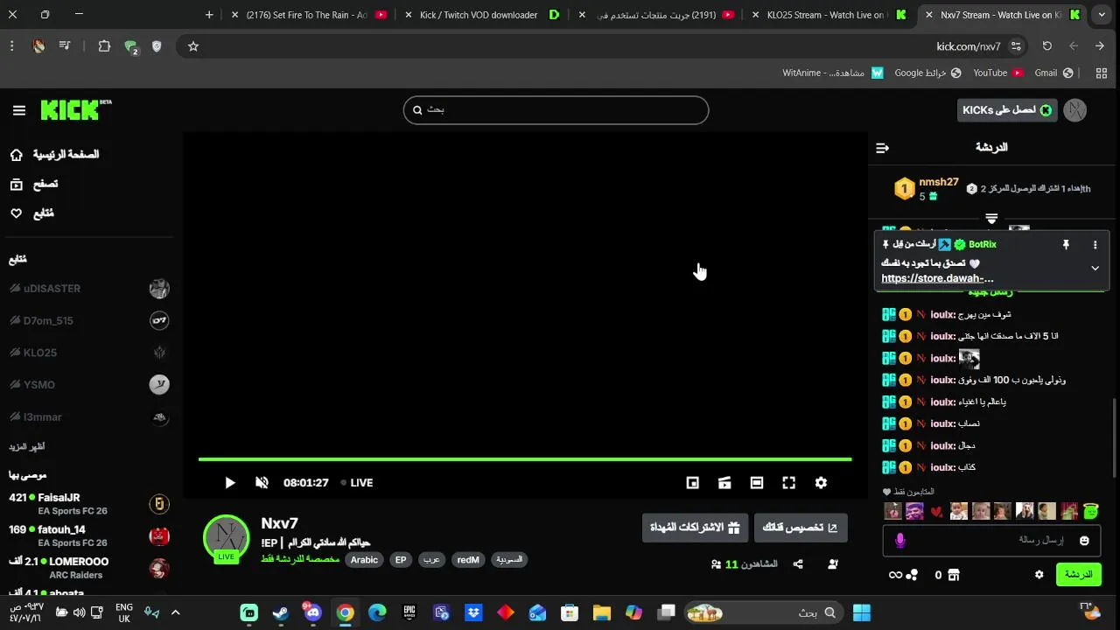The image size is (1120, 630).
Task: Share the stream with the share icon
Action: [x=798, y=564]
